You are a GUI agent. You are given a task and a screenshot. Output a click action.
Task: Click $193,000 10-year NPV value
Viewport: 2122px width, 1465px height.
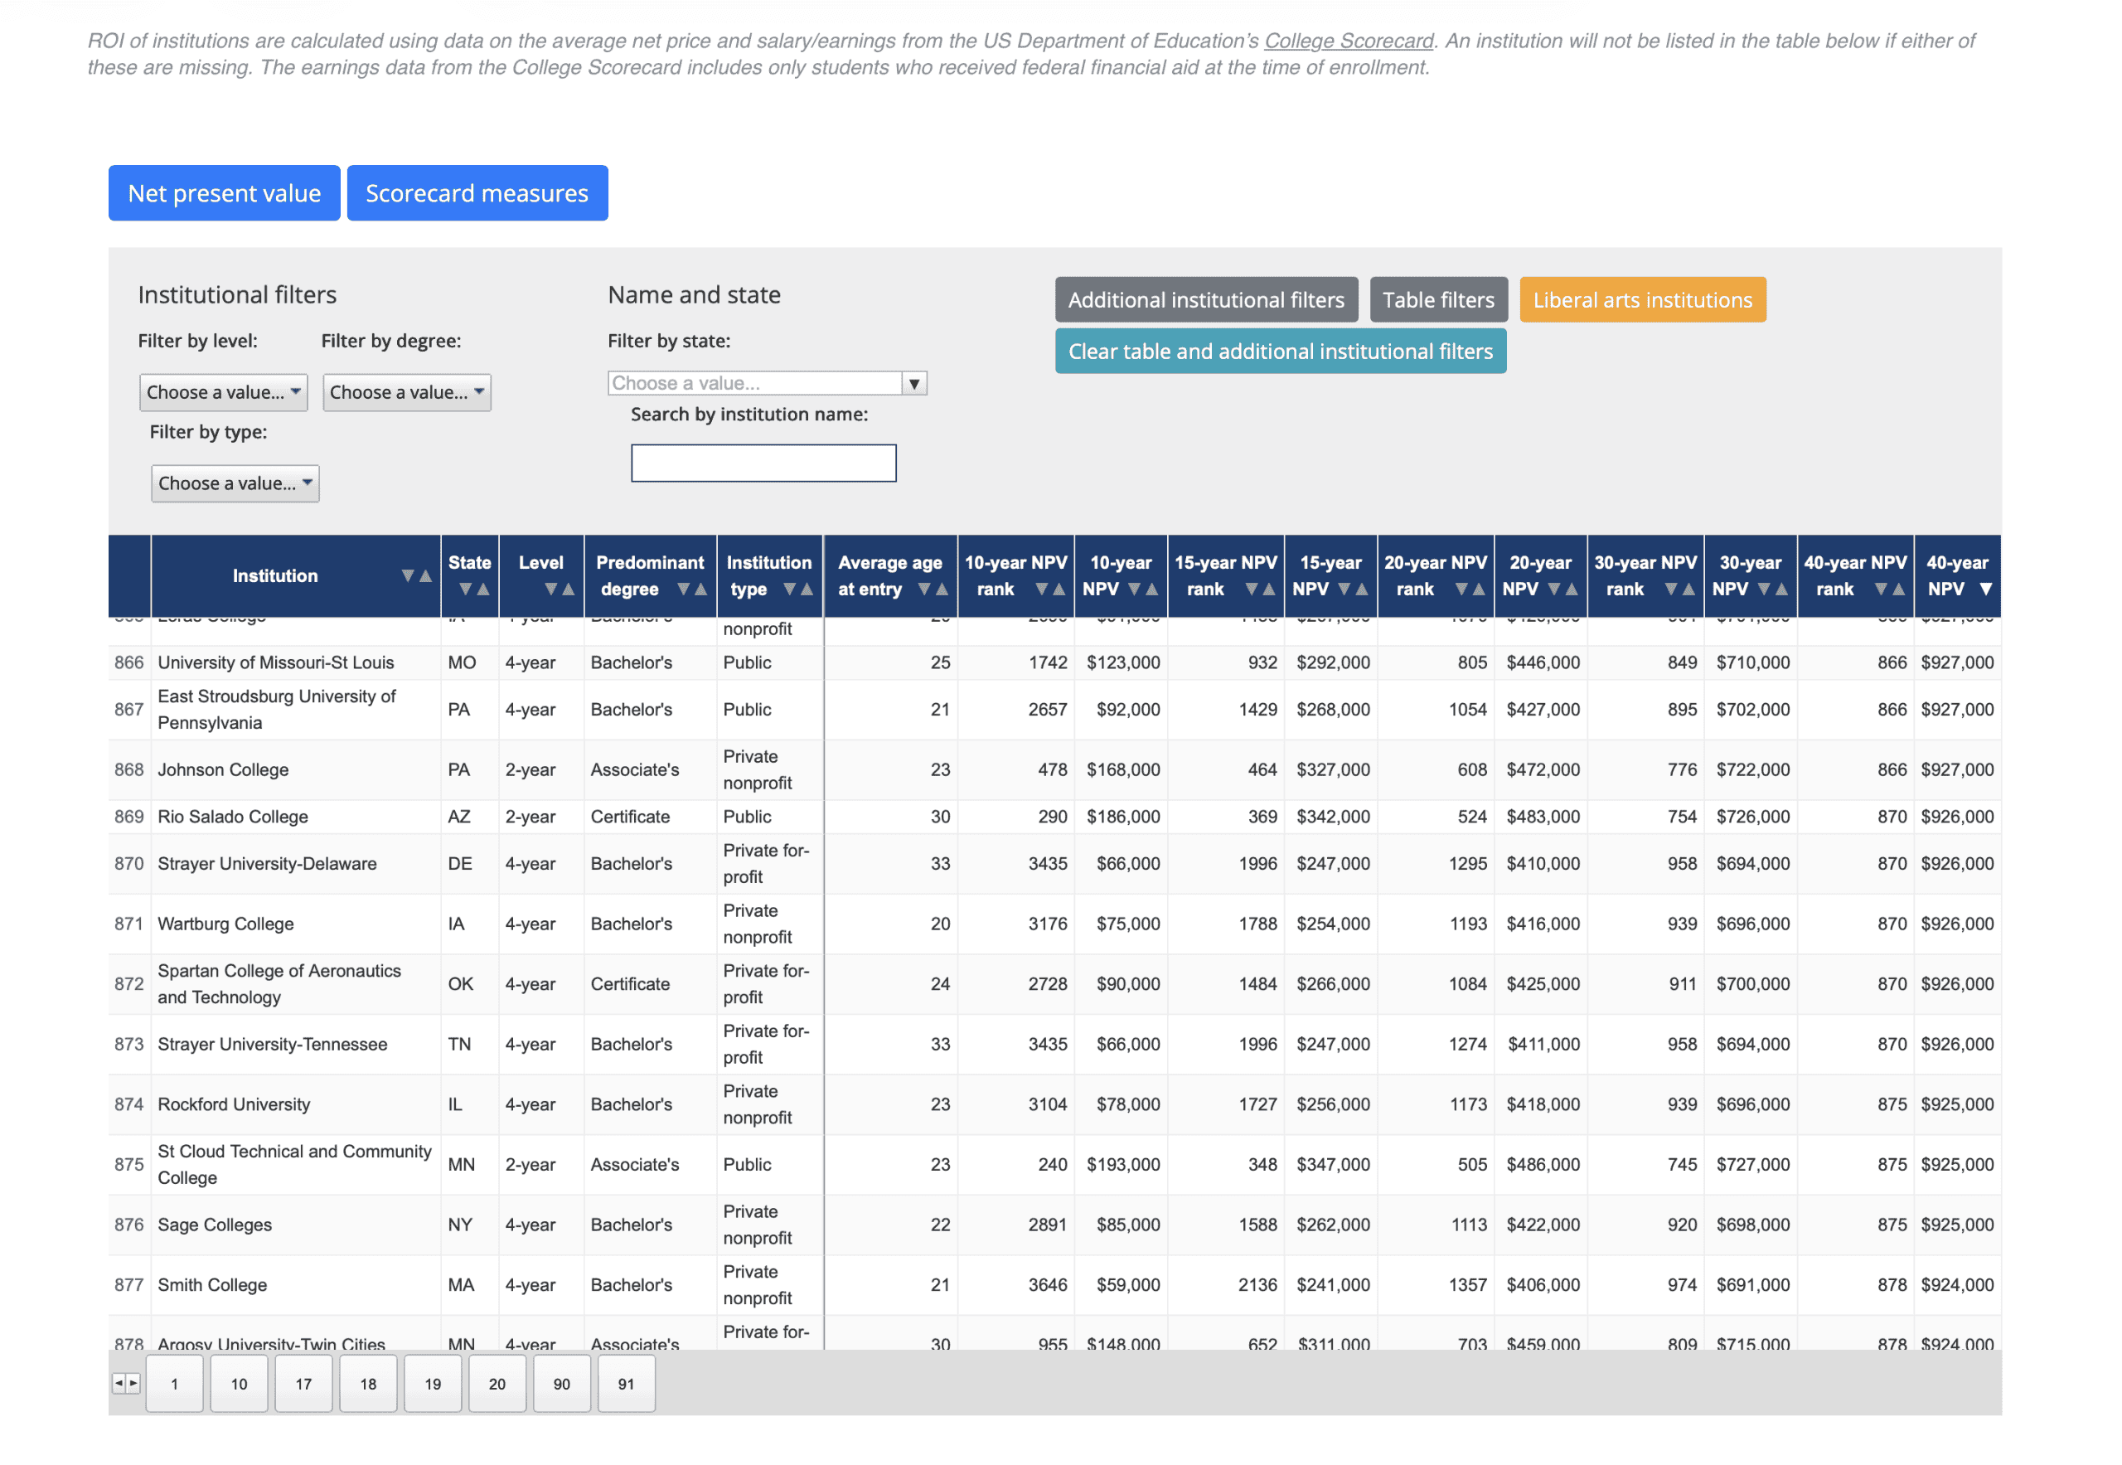point(1123,1165)
